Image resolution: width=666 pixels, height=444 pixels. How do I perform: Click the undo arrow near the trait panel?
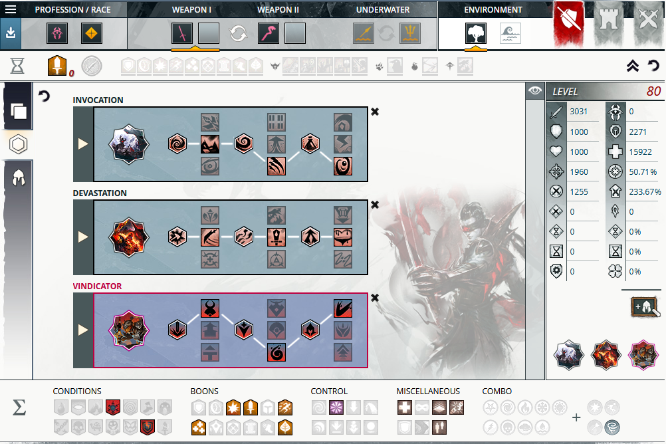pyautogui.click(x=43, y=96)
